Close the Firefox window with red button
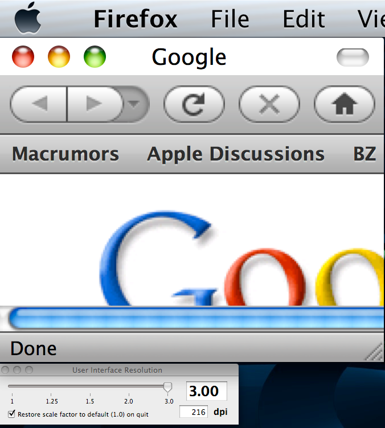 coord(23,56)
